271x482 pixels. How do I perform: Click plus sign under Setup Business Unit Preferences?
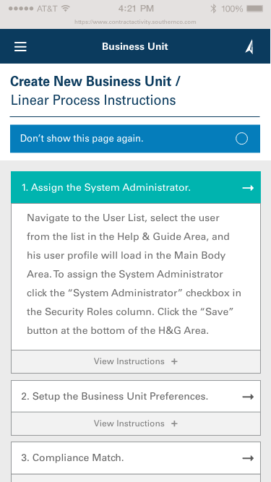pos(174,423)
